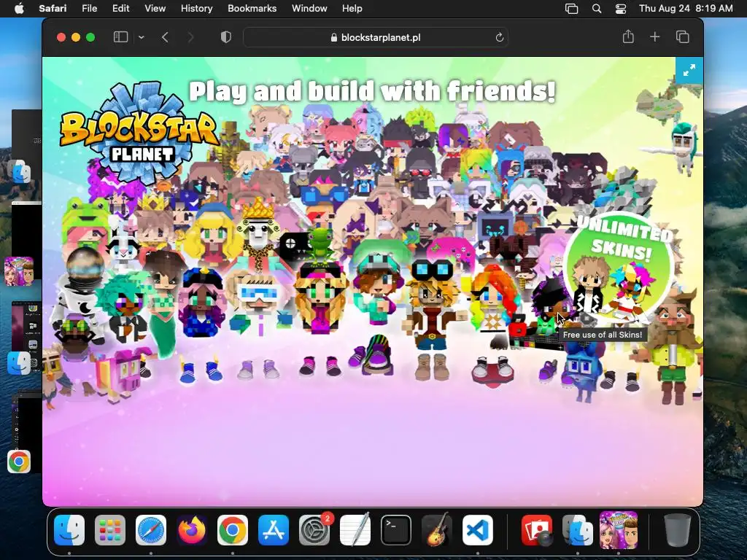
Task: Open the Trash in the Dock
Action: pyautogui.click(x=677, y=530)
